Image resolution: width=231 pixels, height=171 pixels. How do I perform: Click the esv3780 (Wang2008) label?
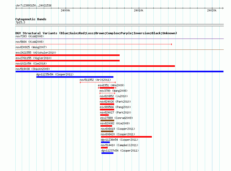tap(113, 91)
